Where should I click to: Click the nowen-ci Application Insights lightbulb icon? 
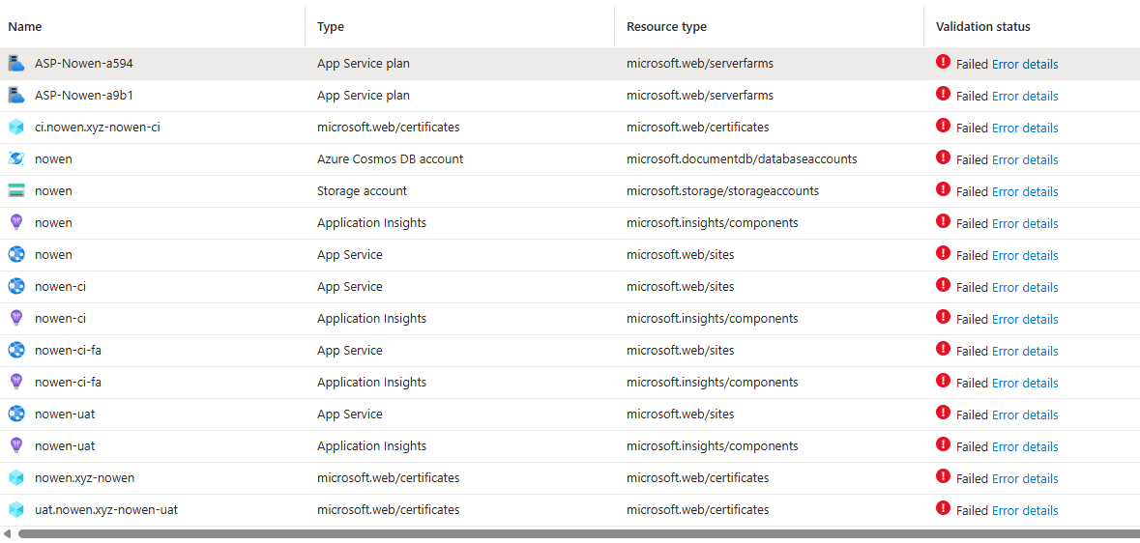pyautogui.click(x=16, y=319)
